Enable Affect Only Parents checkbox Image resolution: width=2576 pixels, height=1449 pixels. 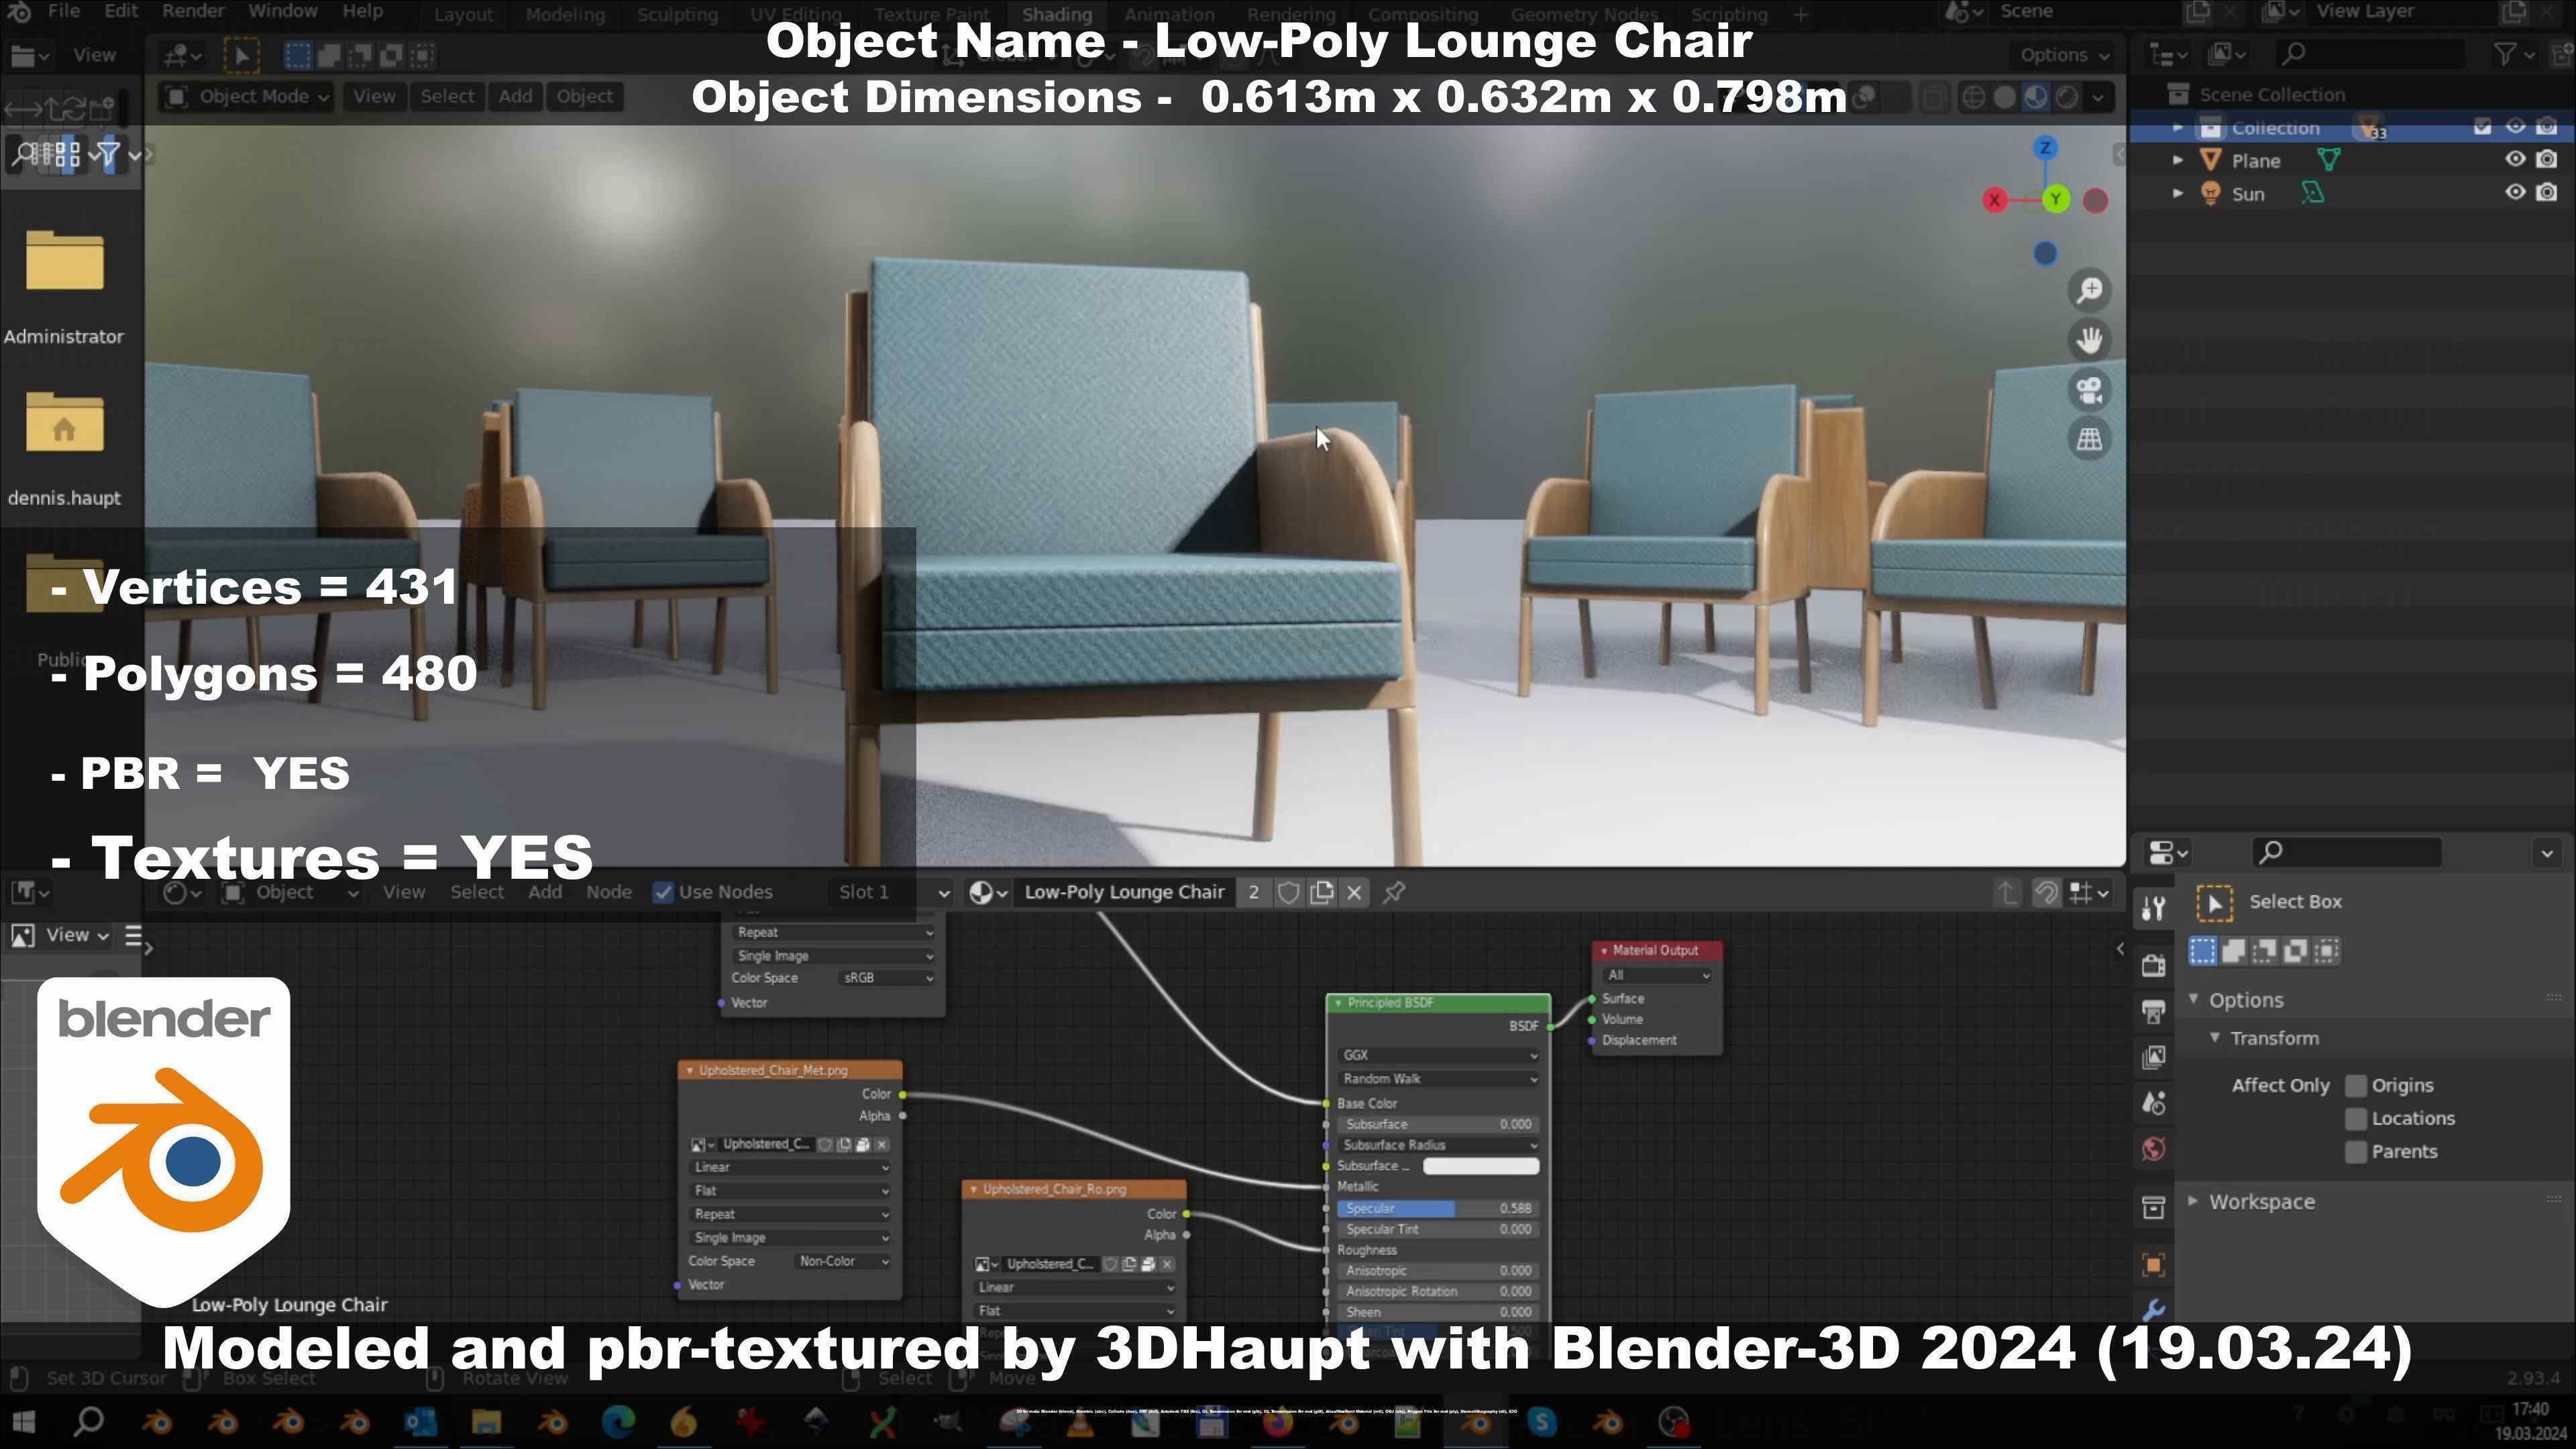pos(2356,1151)
